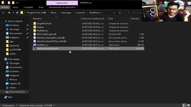Select Manifest_NonUFSFiles_Win64 file icon
Viewport: 191px width, 107px height.
[x=35, y=41]
